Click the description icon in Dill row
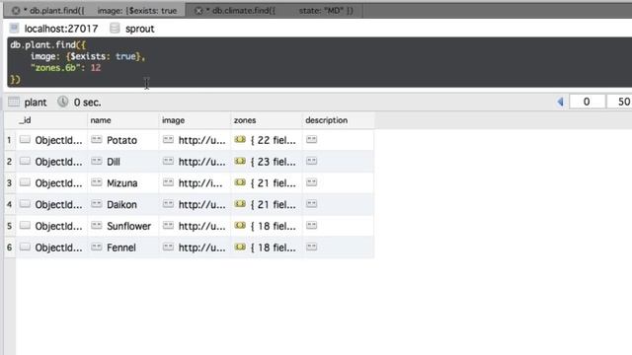 point(312,161)
